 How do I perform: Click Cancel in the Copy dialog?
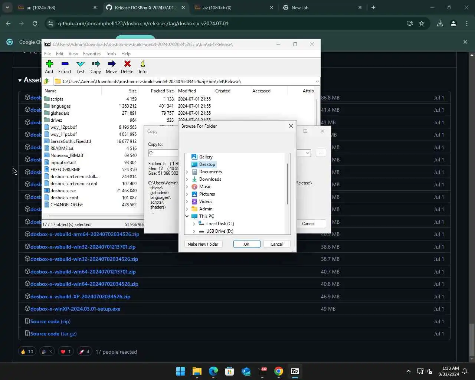coord(308,224)
